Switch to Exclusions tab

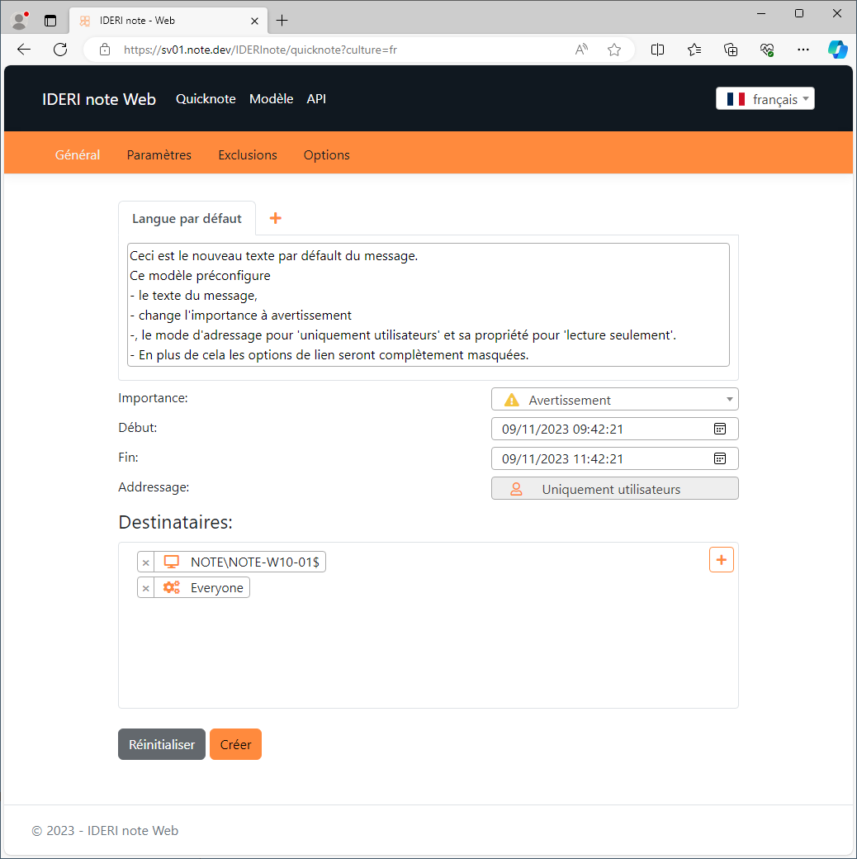tap(248, 155)
